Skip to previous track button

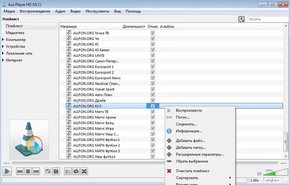(x=20, y=171)
